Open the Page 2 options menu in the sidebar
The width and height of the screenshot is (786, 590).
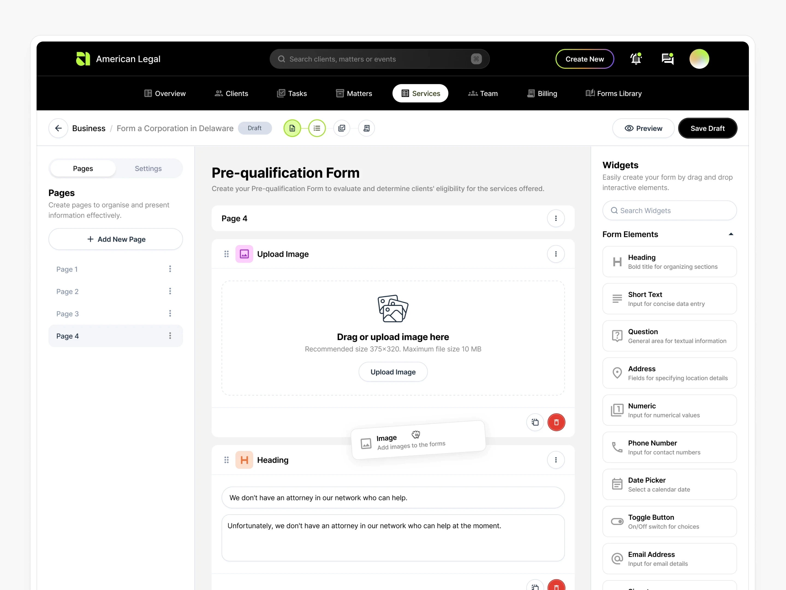[x=170, y=291]
